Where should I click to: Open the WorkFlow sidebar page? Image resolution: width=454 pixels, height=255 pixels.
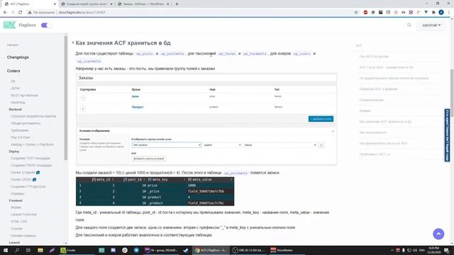[18, 102]
